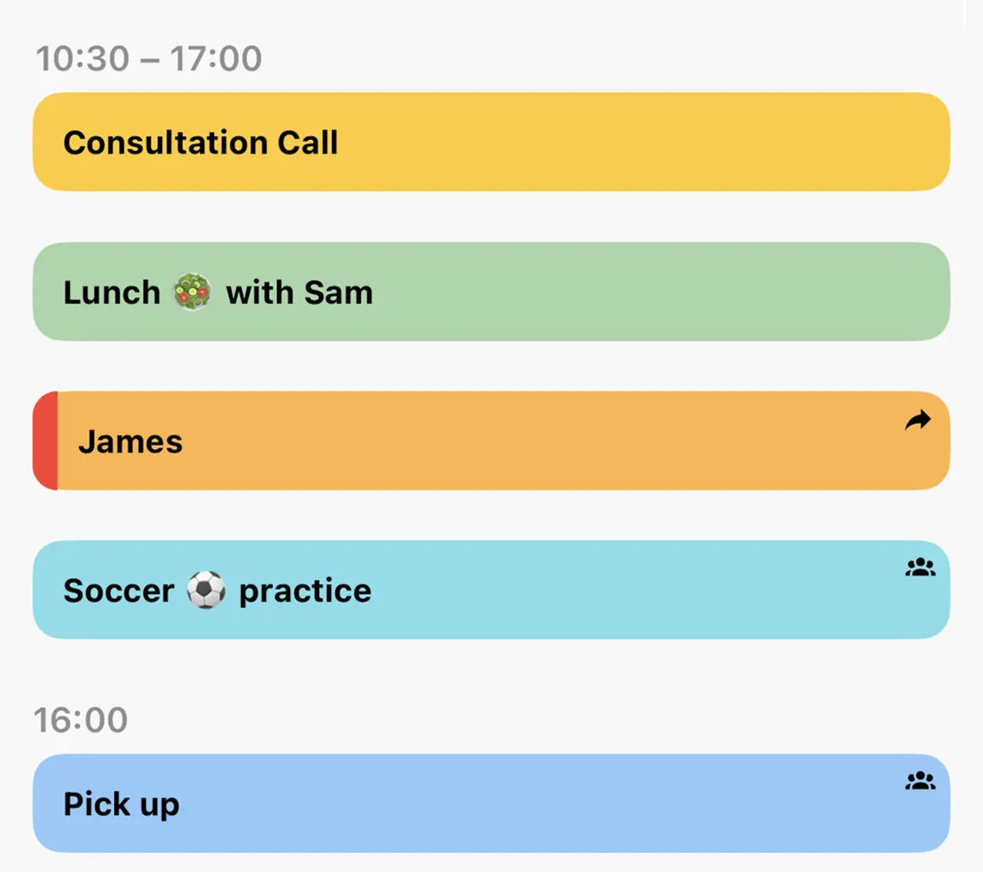The height and width of the screenshot is (872, 983).
Task: Click the word Sam in the lunch event
Action: 341,293
